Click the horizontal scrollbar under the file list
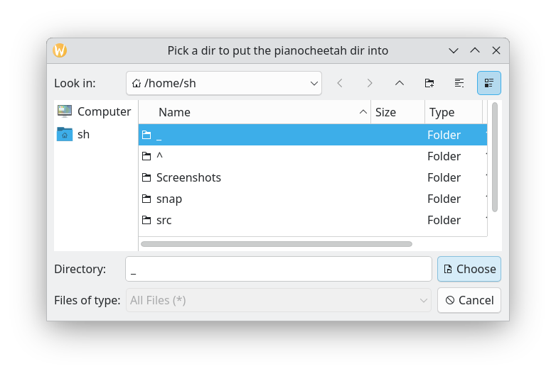Viewport: 556px width, 376px height. click(x=276, y=244)
